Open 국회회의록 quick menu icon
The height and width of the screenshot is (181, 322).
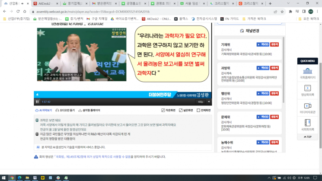[x=307, y=125]
